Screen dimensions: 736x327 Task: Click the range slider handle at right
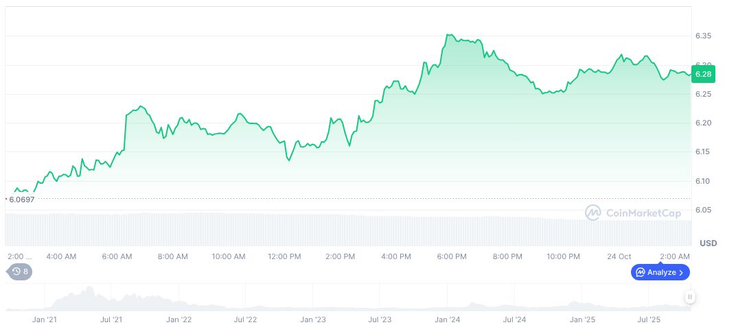coord(689,297)
